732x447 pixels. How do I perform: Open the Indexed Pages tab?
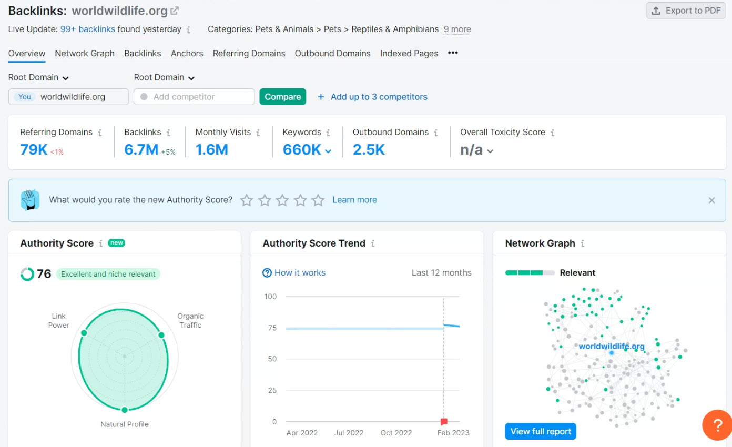(x=409, y=53)
